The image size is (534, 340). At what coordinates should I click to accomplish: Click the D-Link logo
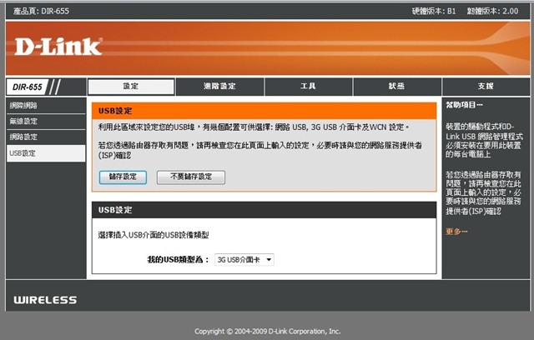tap(58, 47)
